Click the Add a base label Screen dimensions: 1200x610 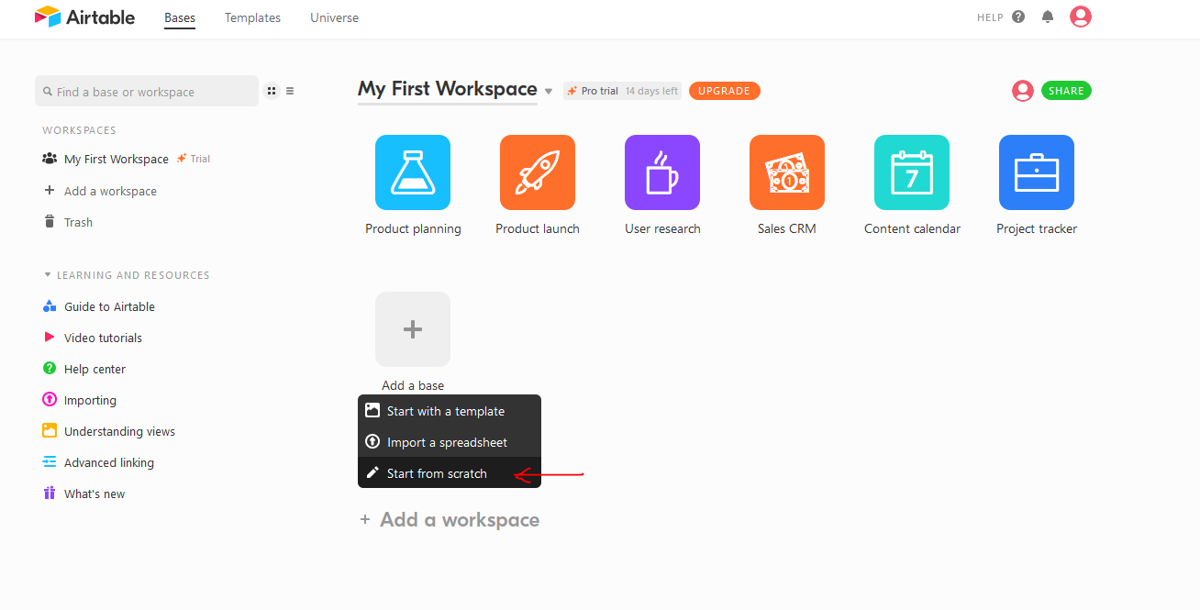click(413, 385)
